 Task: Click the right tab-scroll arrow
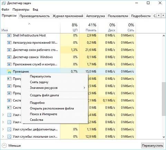tap(163, 15)
